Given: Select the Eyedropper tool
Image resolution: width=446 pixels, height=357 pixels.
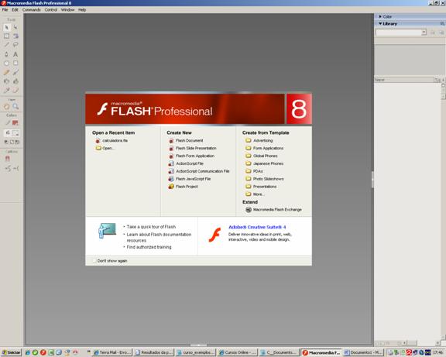Looking at the screenshot, I should [6, 91].
